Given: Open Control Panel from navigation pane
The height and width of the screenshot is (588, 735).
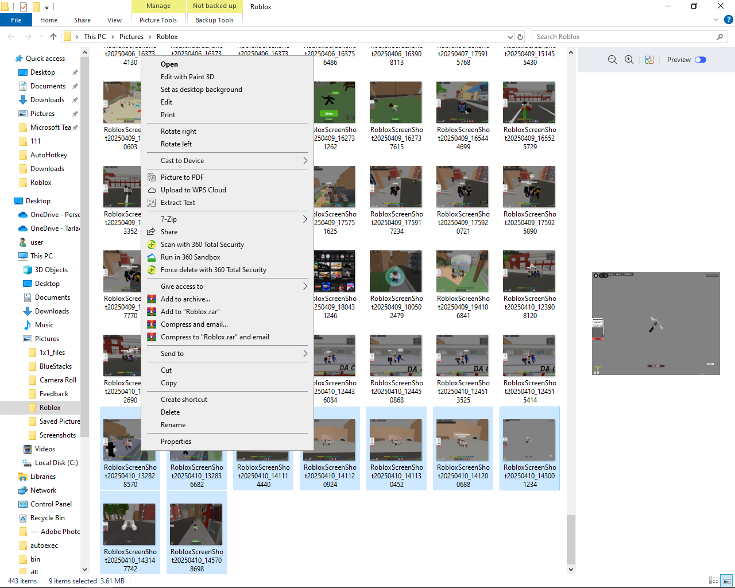Looking at the screenshot, I should click(51, 504).
